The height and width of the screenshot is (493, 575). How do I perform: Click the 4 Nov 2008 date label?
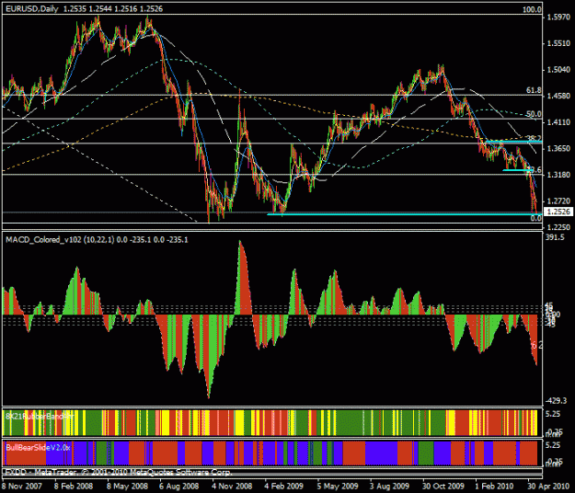232,487
